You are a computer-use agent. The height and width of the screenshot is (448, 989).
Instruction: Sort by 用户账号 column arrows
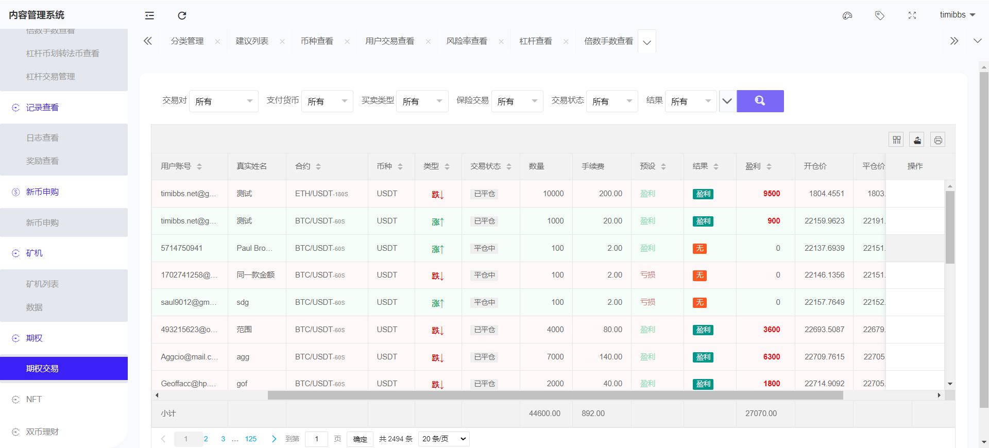[199, 166]
